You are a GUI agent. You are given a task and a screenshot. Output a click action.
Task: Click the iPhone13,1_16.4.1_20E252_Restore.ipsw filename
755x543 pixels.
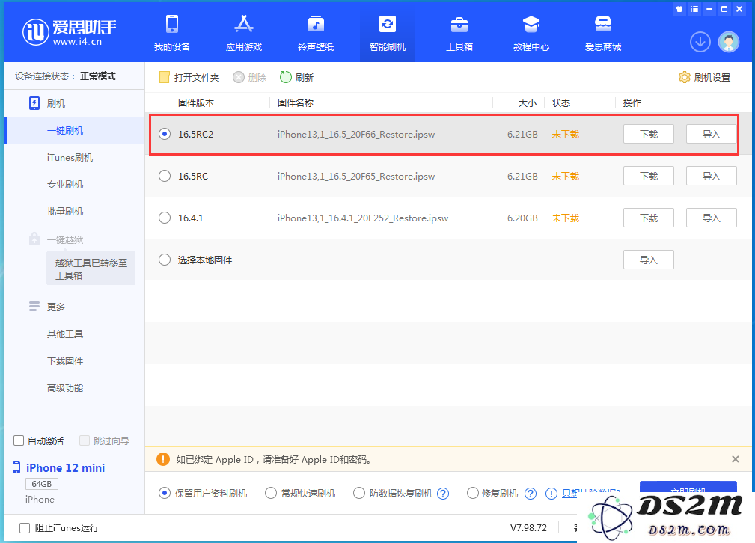363,218
